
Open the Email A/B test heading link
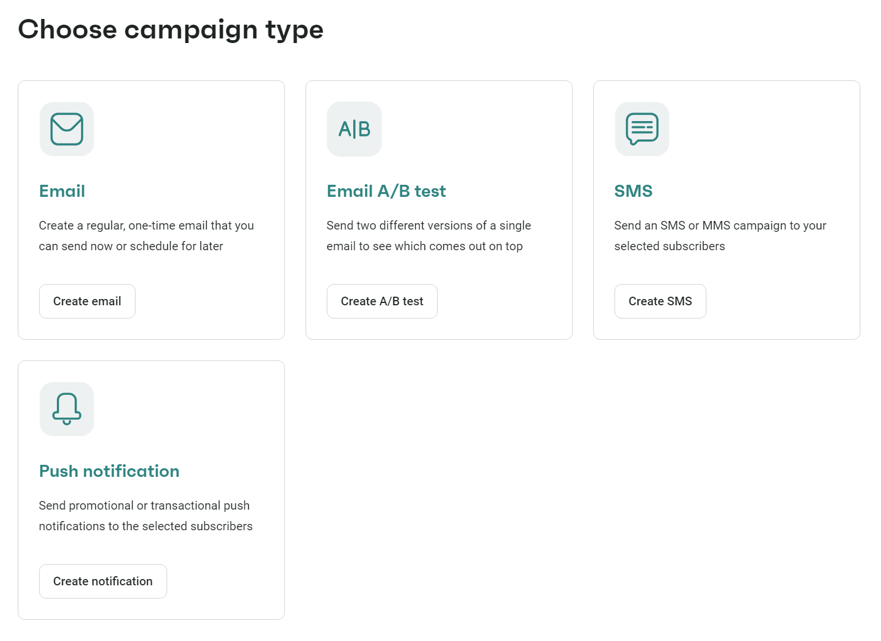pos(386,191)
